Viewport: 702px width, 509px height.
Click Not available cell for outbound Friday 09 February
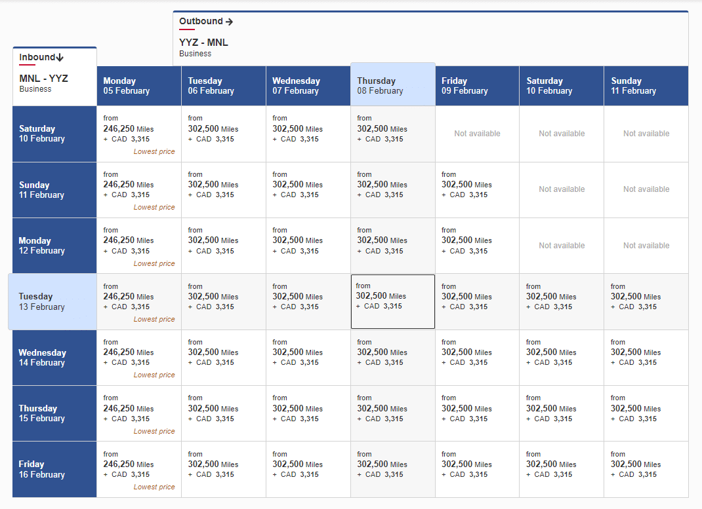477,134
